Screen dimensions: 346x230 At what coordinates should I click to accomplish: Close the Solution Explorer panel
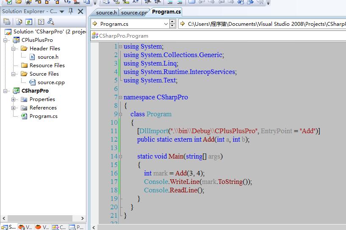pyautogui.click(x=80, y=11)
